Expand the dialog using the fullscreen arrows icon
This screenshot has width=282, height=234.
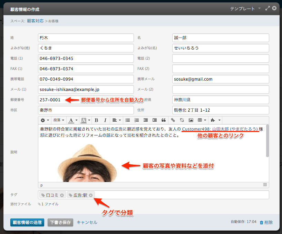[268, 8]
